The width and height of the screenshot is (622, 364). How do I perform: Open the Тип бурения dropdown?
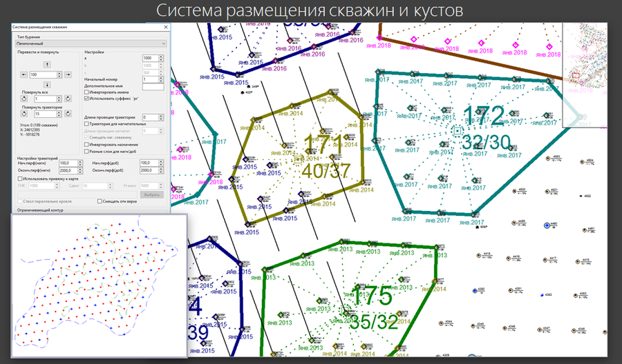[x=91, y=43]
